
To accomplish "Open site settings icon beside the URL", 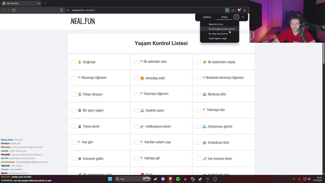I will point(68,10).
